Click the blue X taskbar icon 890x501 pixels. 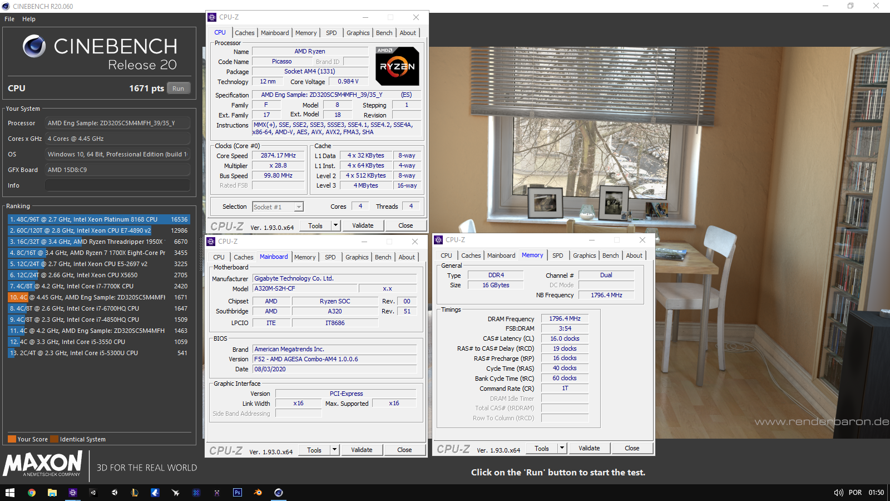point(196,493)
